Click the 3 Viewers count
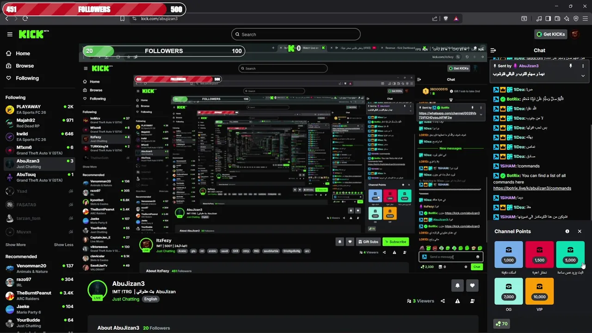 click(x=420, y=301)
